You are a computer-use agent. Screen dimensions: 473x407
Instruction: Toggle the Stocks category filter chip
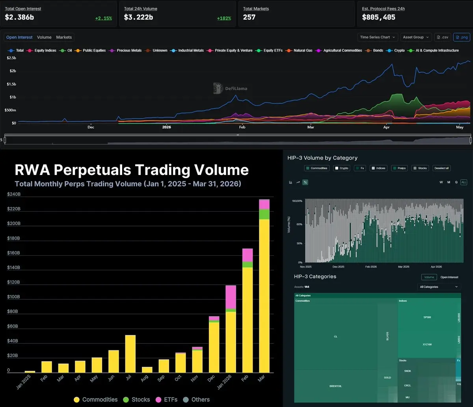(420, 168)
